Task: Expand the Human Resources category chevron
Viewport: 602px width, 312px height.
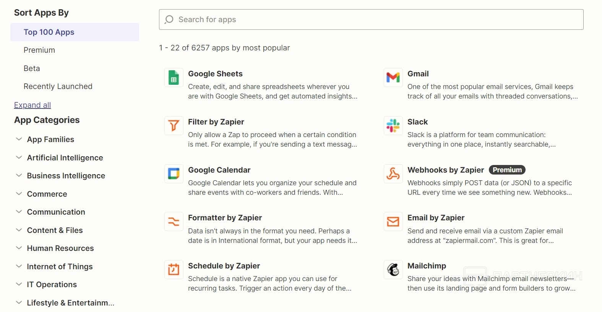Action: (19, 248)
